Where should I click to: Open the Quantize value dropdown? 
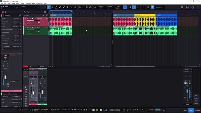click(102, 8)
